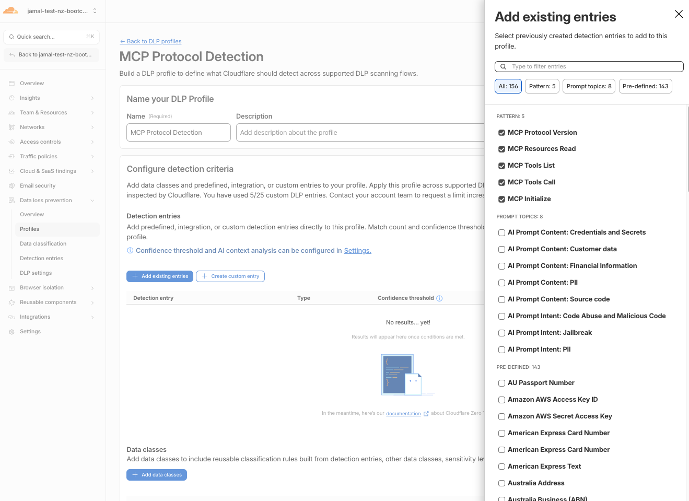The image size is (689, 501).
Task: Open Detection entries in the sidebar submenu
Action: click(x=42, y=259)
